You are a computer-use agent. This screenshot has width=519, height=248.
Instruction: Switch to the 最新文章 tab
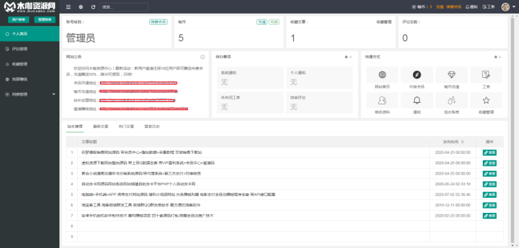click(100, 126)
